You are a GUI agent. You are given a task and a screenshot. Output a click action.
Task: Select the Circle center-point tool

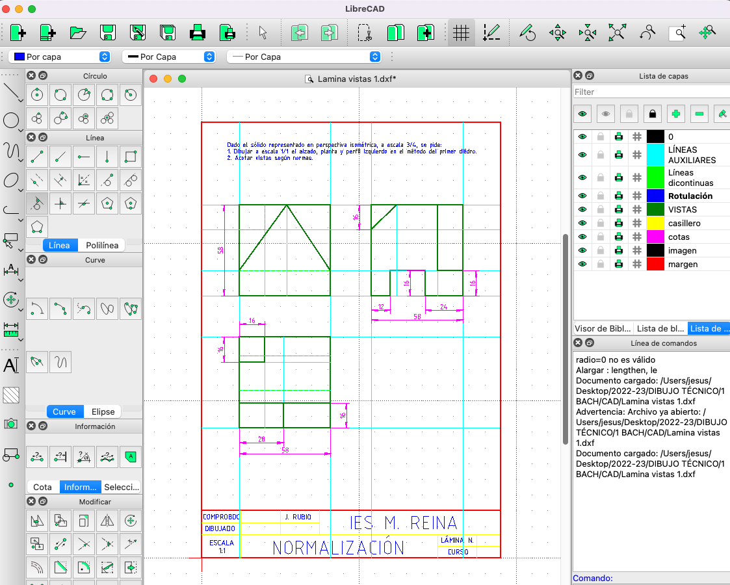(x=37, y=95)
